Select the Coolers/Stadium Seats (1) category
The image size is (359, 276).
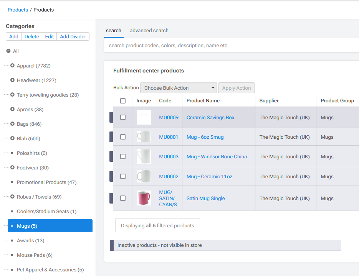point(47,211)
